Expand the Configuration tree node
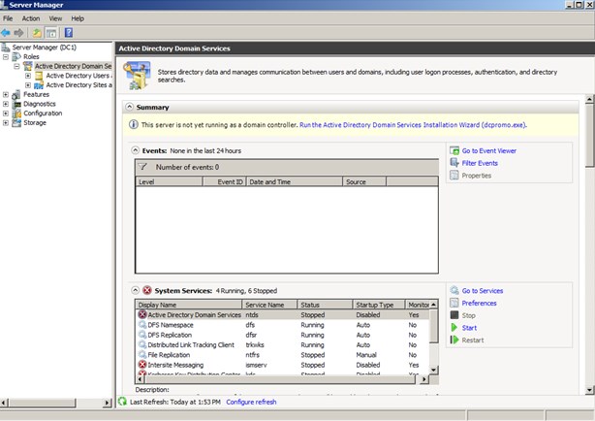 [x=6, y=113]
